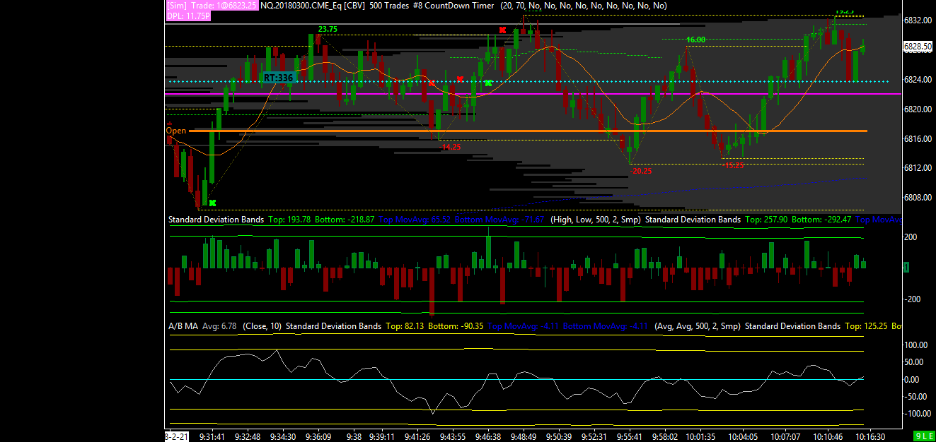Viewport: 936px width, 442px height.
Task: Click the 200 scale value in histogram region
Action: (910, 237)
